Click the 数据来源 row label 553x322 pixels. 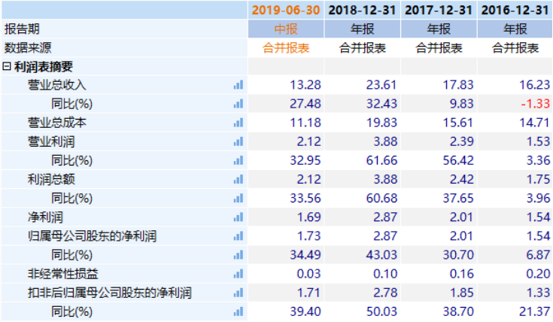(x=28, y=47)
